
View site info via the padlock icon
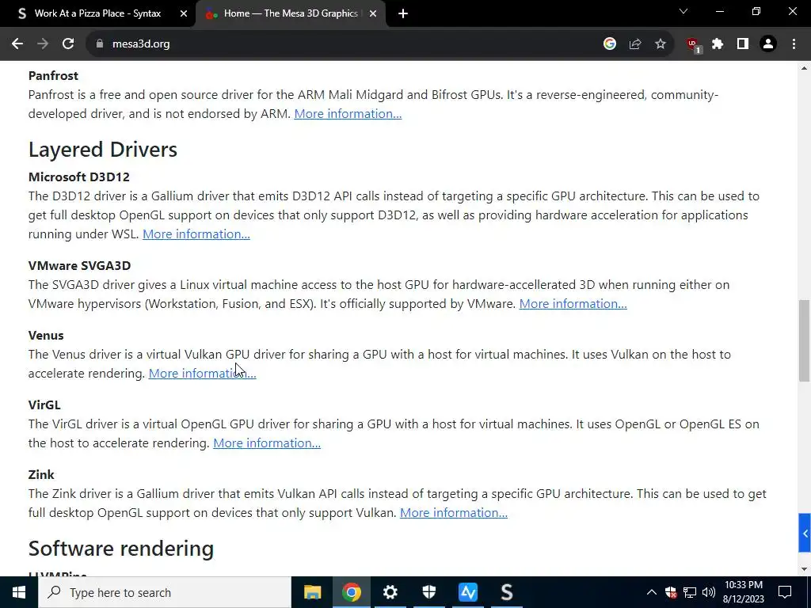click(x=100, y=44)
